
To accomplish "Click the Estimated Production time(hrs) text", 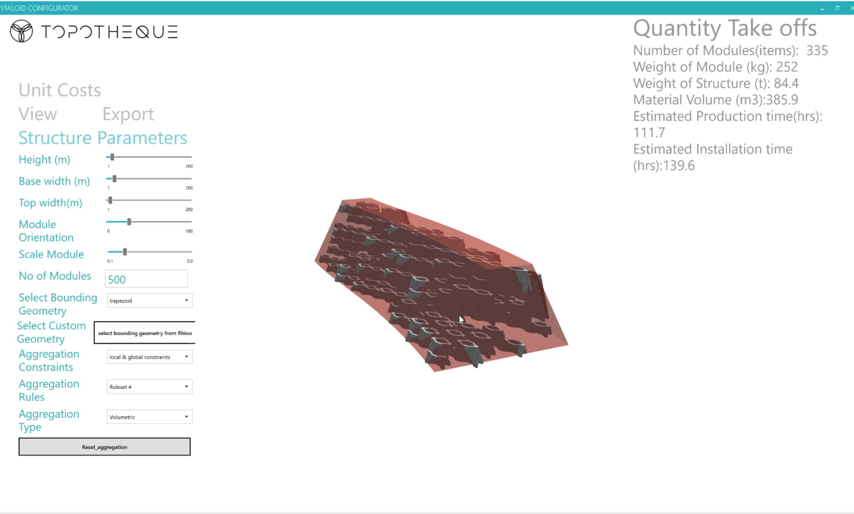I will (x=728, y=124).
